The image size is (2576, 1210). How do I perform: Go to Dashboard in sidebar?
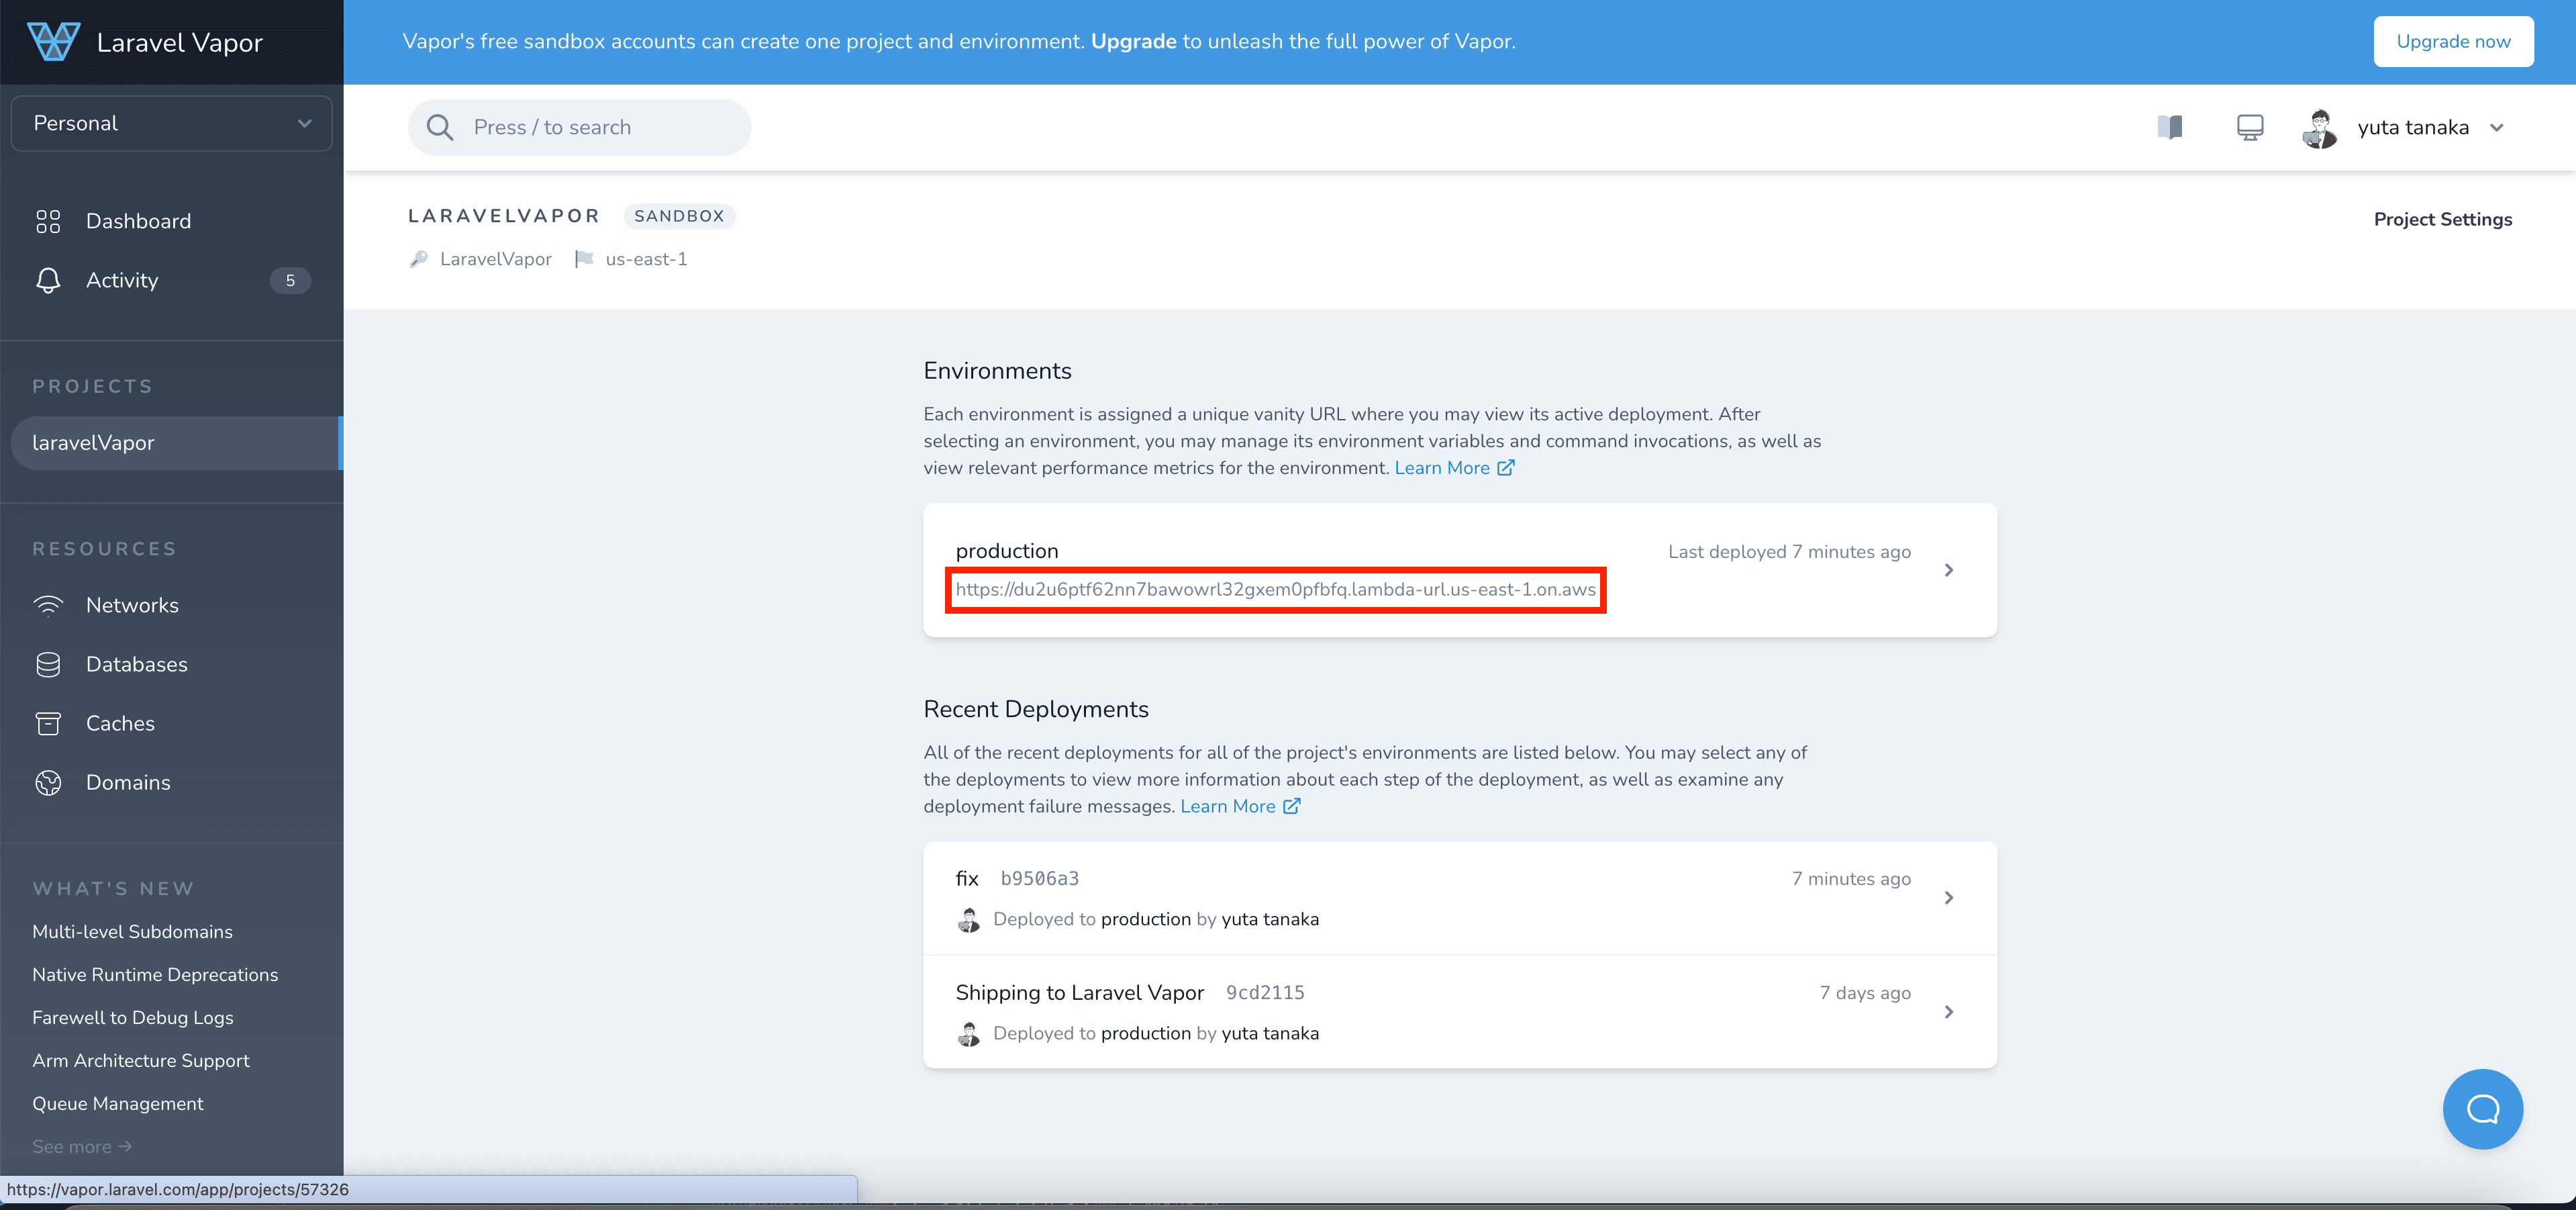[138, 221]
